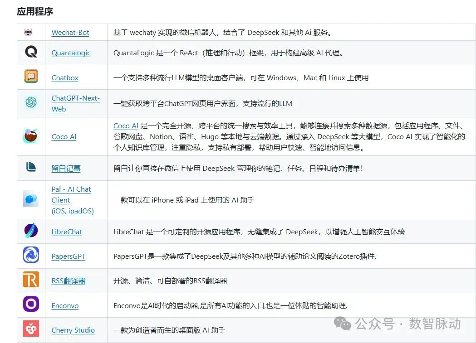Screen dimensions: 476x343
Task: Click the Quantalogic Q logo icon
Action: pos(31,52)
